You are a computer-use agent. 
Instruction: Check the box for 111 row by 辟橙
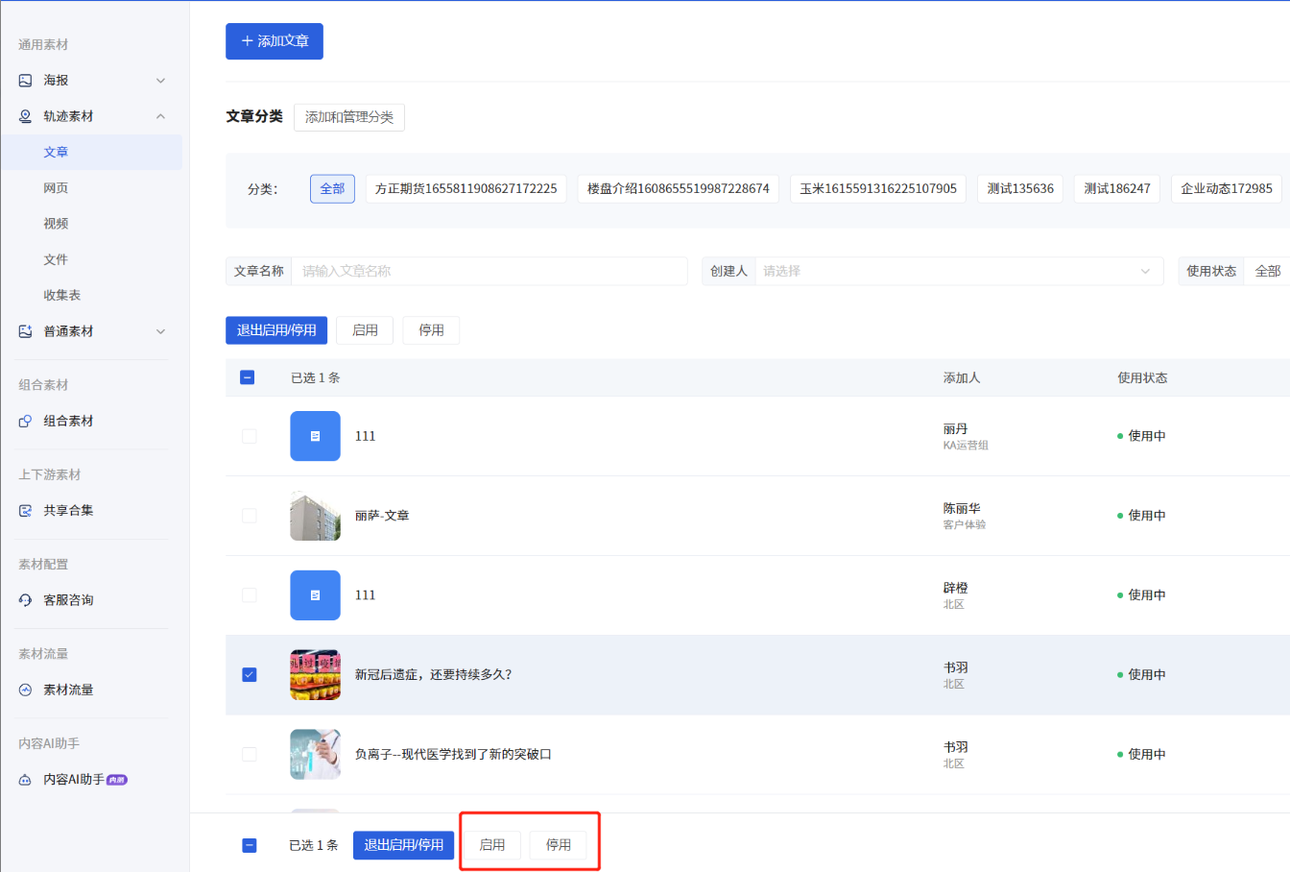(250, 595)
